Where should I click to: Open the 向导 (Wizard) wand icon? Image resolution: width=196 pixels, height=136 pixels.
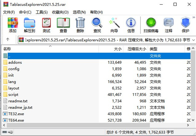(114, 25)
